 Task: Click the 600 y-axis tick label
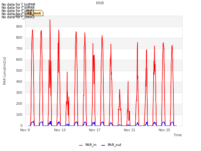(x=19, y=59)
